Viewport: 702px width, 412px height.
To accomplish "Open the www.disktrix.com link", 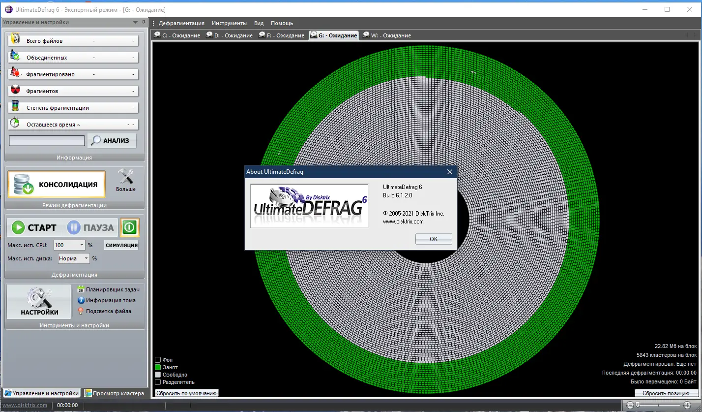I will click(x=24, y=405).
